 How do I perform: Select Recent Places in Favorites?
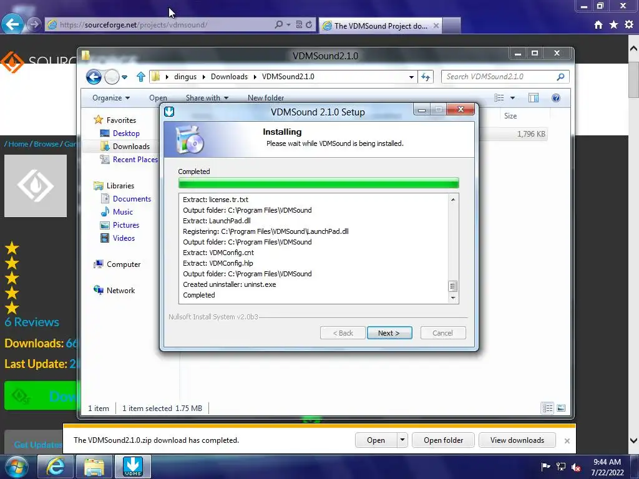[x=135, y=159]
